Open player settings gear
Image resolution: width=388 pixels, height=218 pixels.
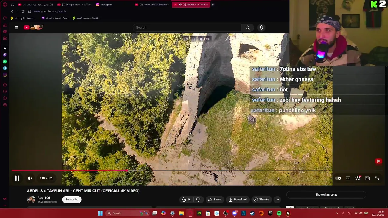[x=357, y=178]
